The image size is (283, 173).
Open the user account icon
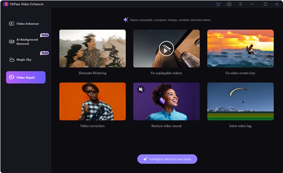229,4
